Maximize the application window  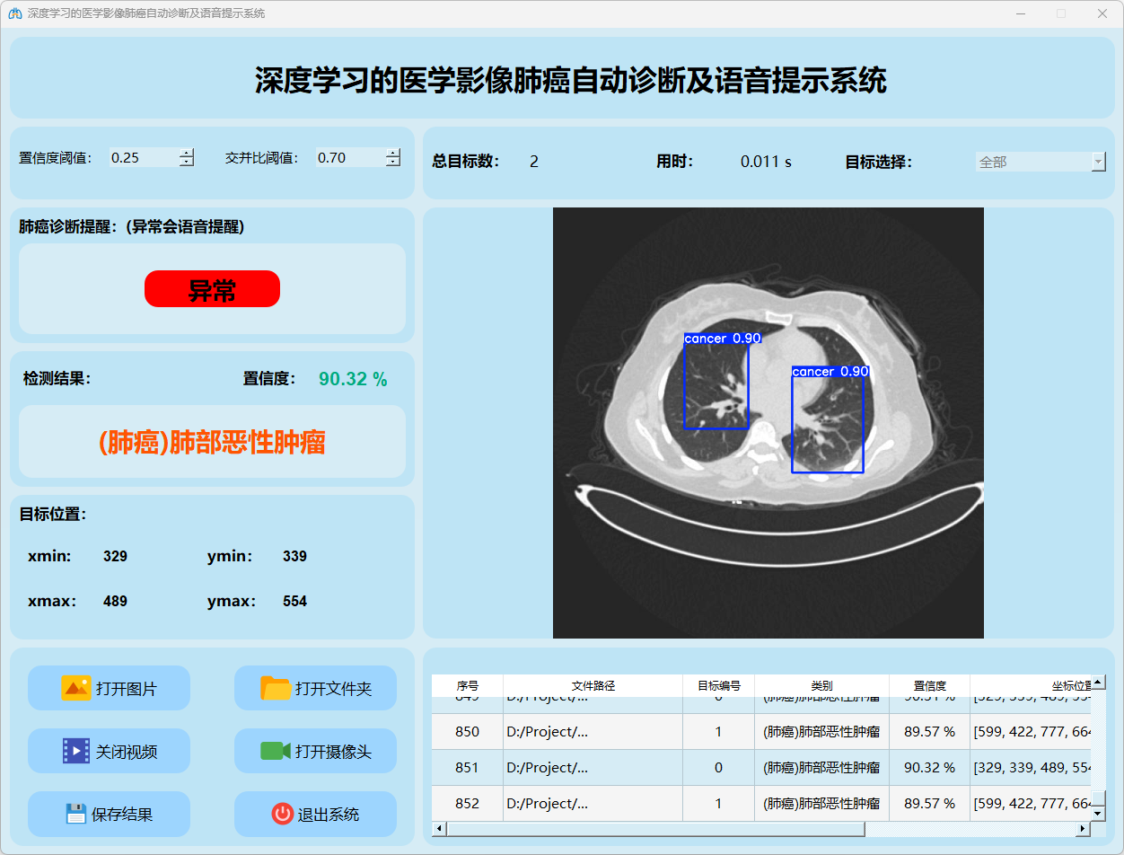coord(1061,13)
